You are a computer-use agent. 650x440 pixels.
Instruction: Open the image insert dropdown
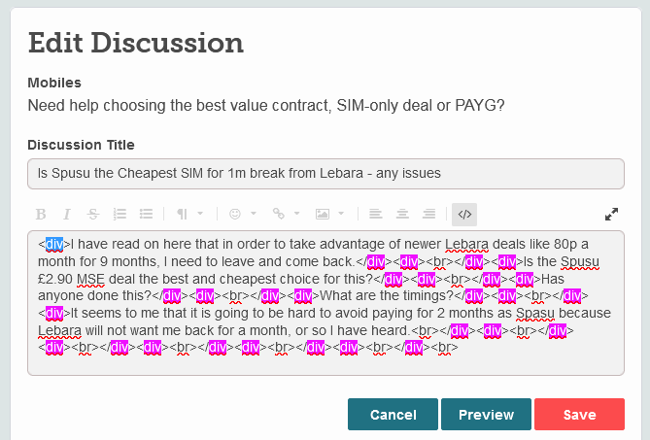[x=328, y=214]
